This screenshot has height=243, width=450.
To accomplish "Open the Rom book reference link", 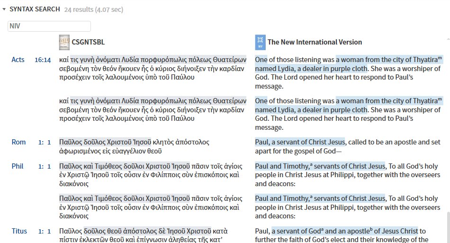I will pyautogui.click(x=18, y=142).
